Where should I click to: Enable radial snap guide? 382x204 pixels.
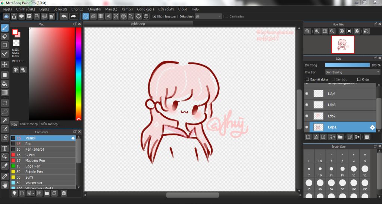116,16
